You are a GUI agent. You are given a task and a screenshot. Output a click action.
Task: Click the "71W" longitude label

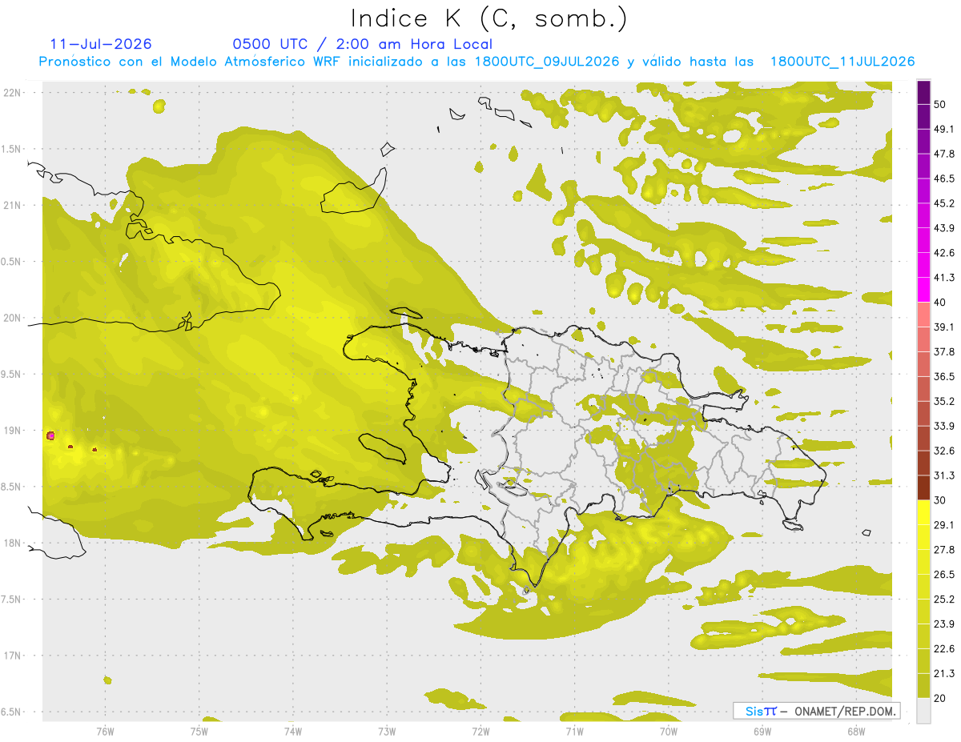pos(574,732)
